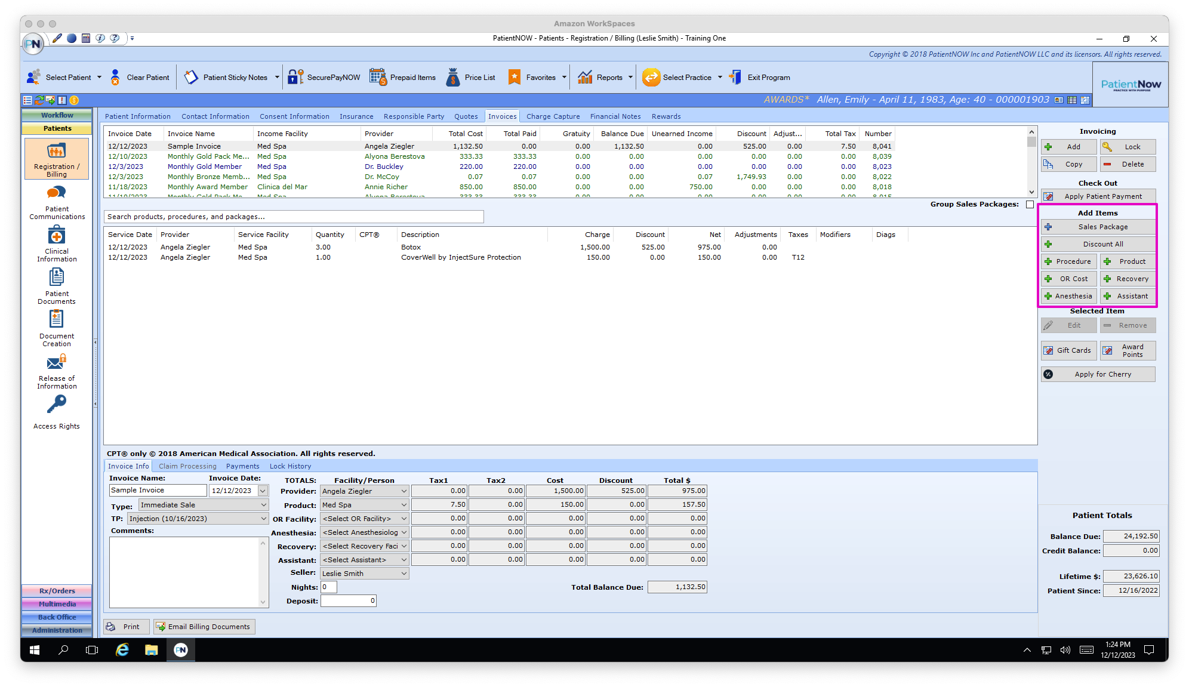Open Access Rights in the sidebar

coord(56,412)
